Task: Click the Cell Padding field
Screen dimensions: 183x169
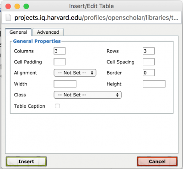Action: pos(59,62)
